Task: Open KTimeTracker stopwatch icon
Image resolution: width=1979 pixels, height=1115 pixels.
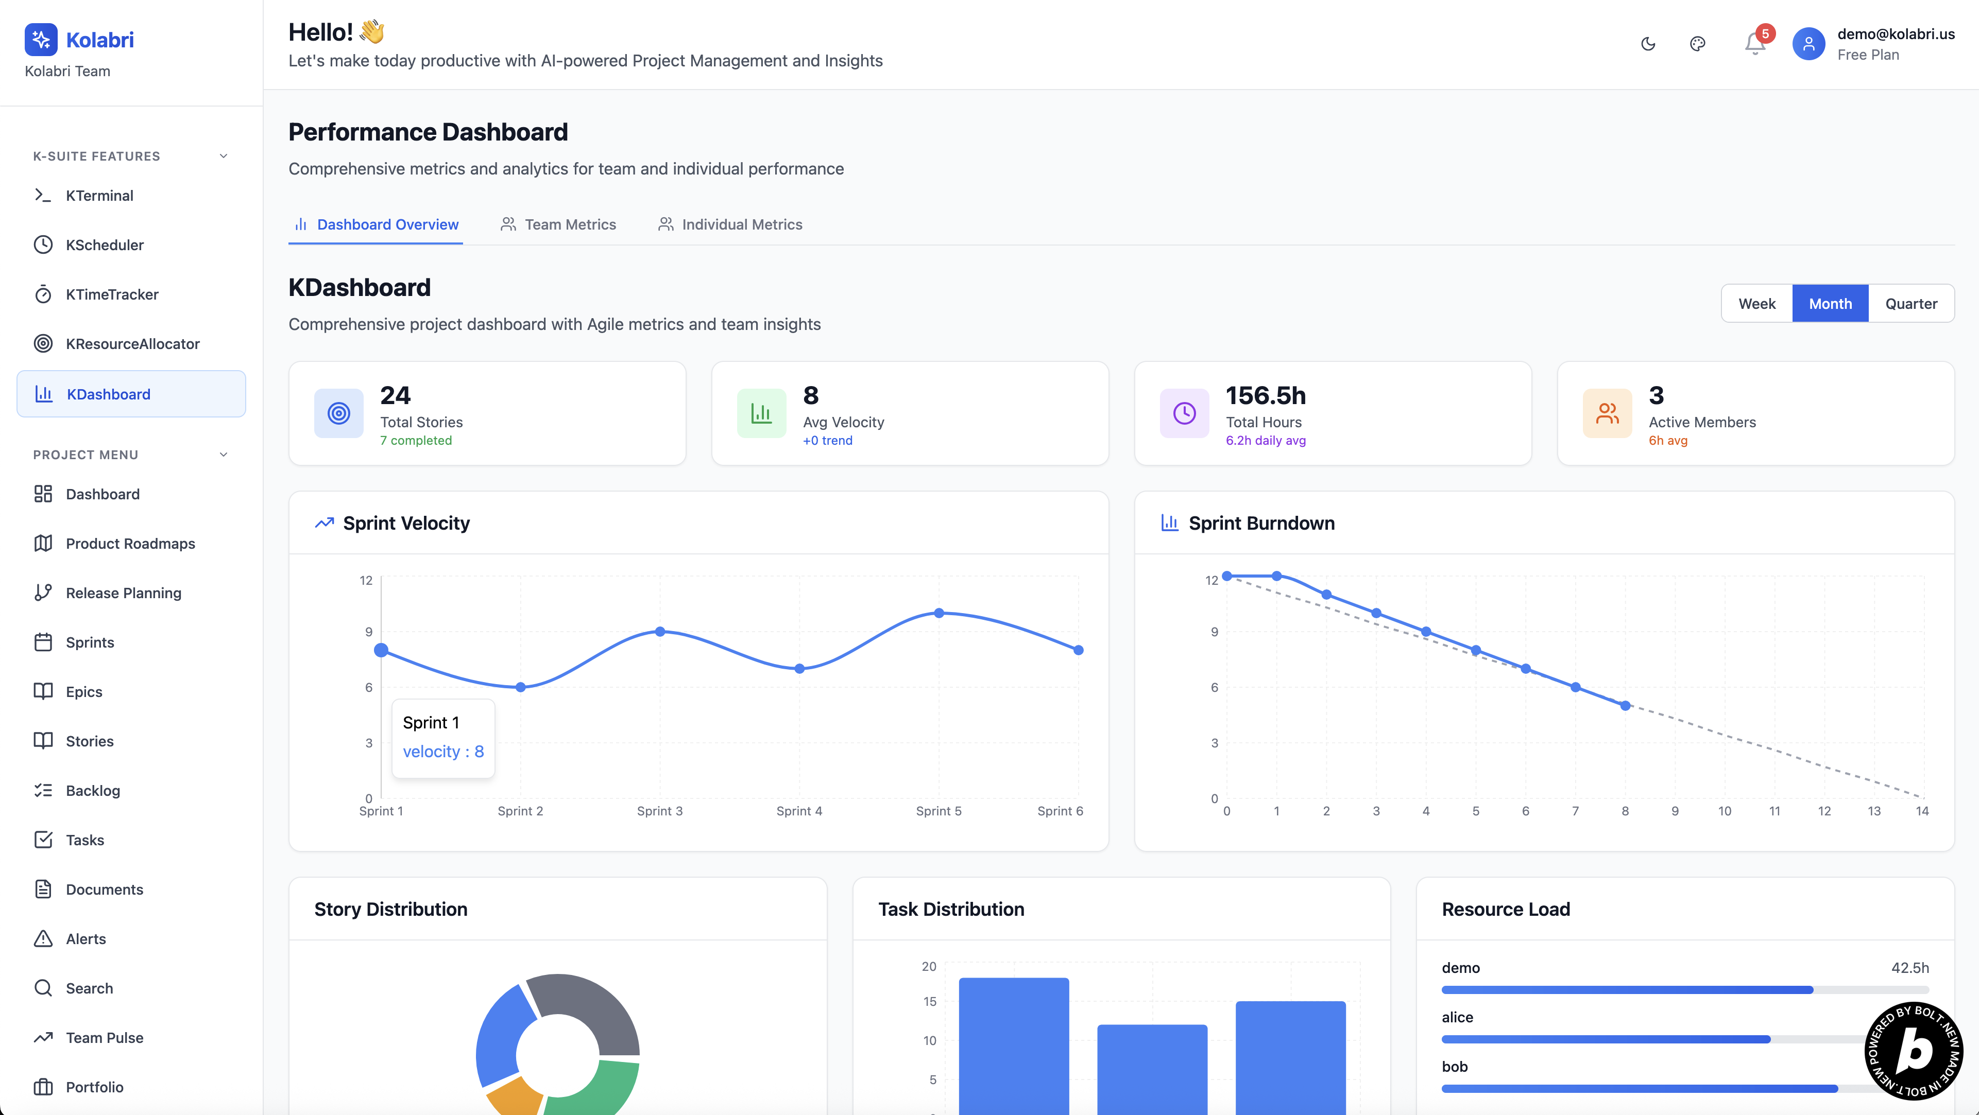Action: tap(44, 294)
